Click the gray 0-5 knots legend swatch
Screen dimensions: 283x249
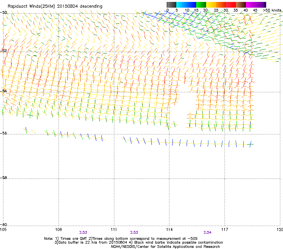click(171, 5)
